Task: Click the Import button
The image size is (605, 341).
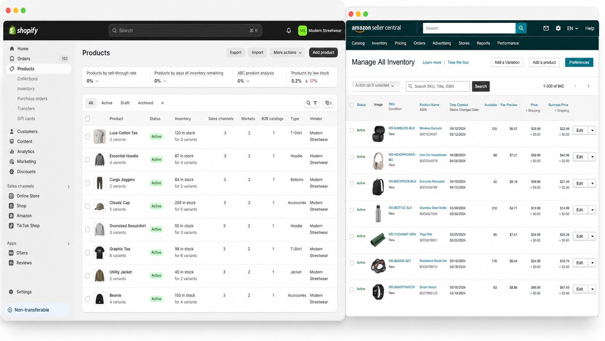Action: (258, 53)
